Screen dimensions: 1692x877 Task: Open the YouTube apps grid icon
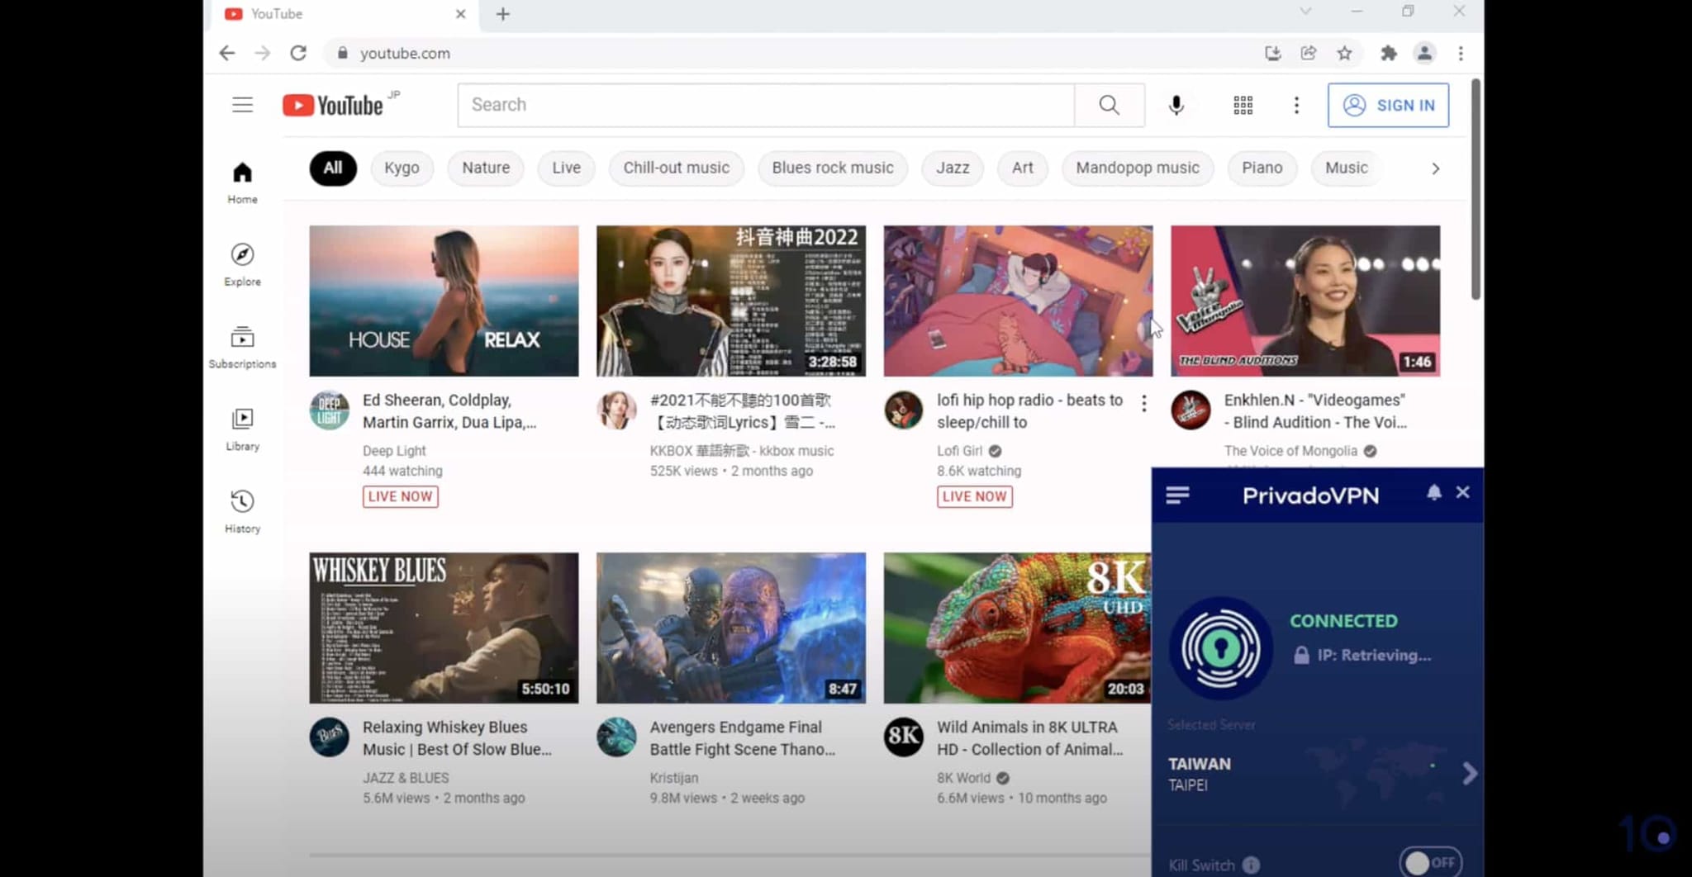point(1243,105)
